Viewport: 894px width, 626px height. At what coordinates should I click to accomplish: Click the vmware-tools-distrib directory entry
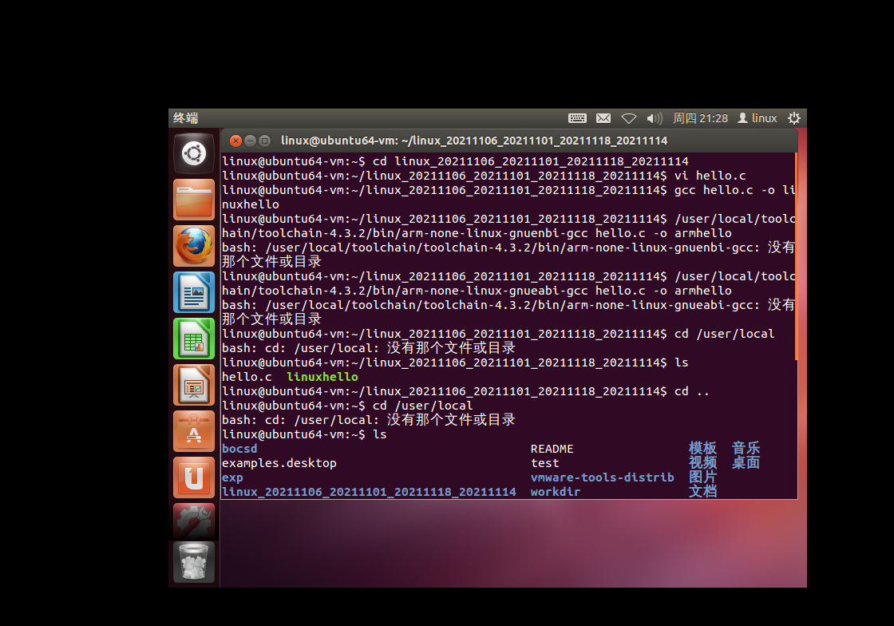[603, 477]
